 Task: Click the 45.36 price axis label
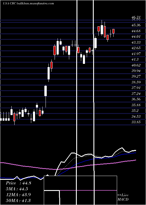pyautogui.click(x=136, y=25)
